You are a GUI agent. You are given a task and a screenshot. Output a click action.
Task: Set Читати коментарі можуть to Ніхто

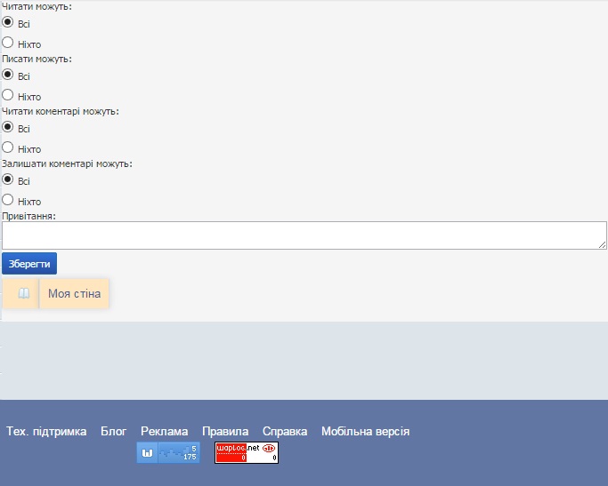[8, 147]
